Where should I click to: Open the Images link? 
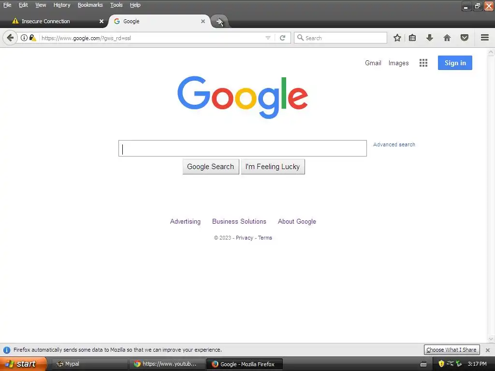coord(398,63)
